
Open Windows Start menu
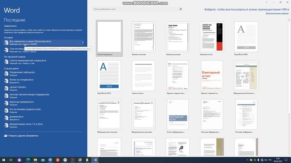(4, 160)
